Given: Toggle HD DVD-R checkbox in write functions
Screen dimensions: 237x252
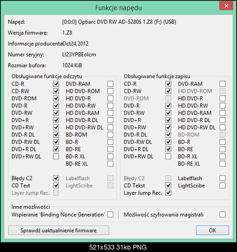Looking at the screenshot, I should click(x=223, y=99).
